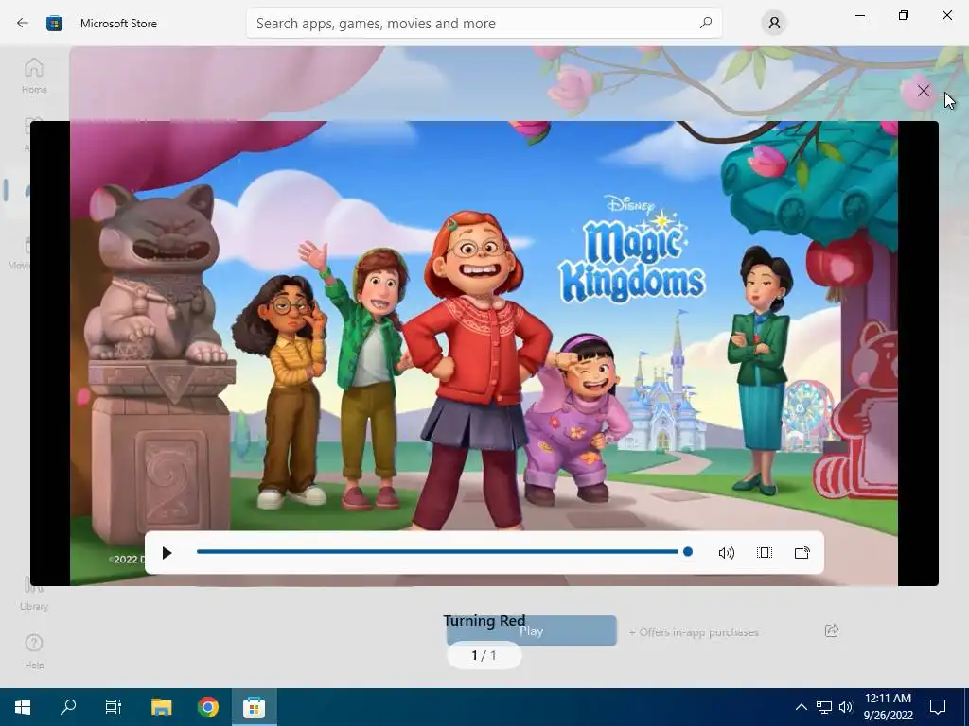Click the Offers in-app purchases text

pyautogui.click(x=694, y=632)
